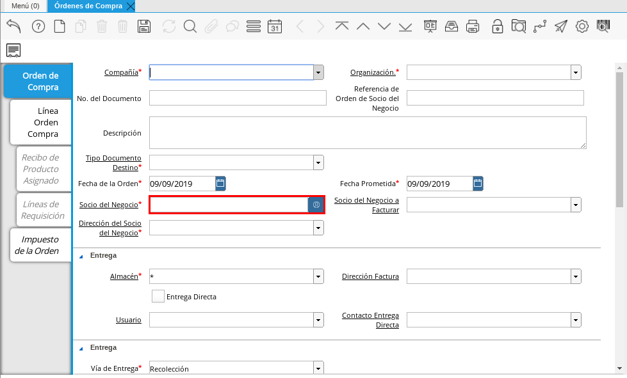
Task: Click the Socio del Negocio lookup button
Action: pyautogui.click(x=316, y=205)
